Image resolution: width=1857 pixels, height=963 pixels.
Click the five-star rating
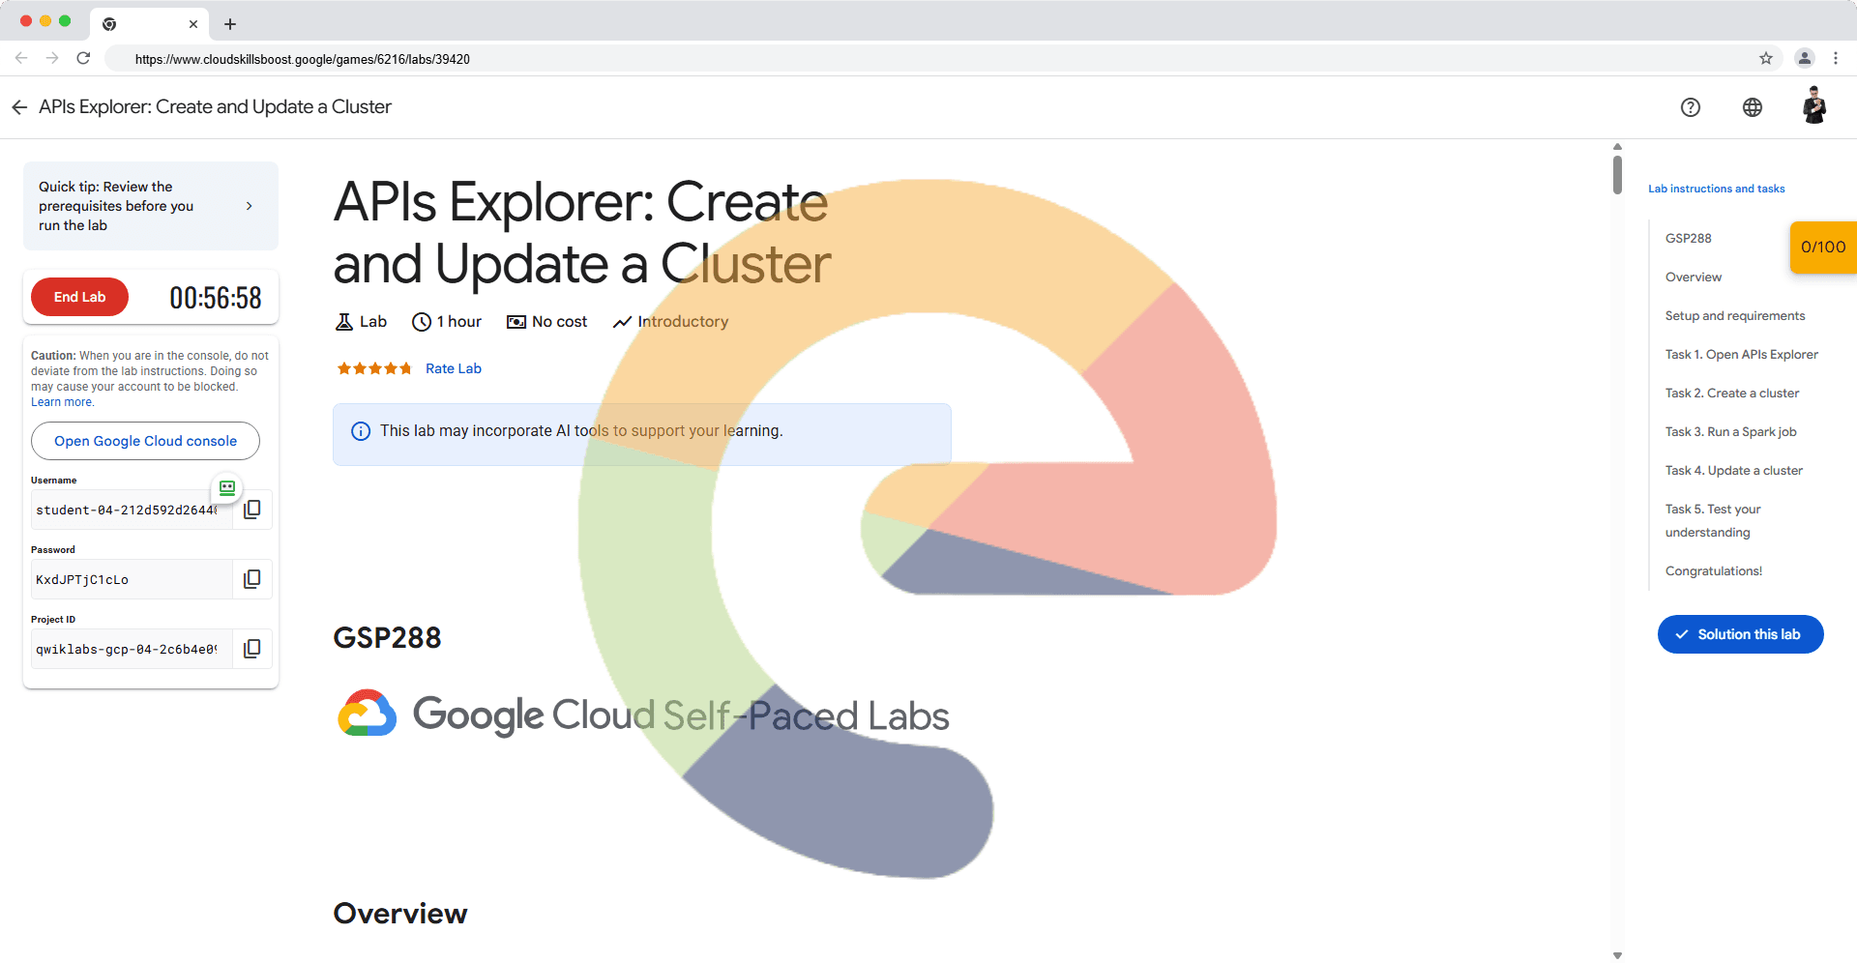[x=374, y=368]
